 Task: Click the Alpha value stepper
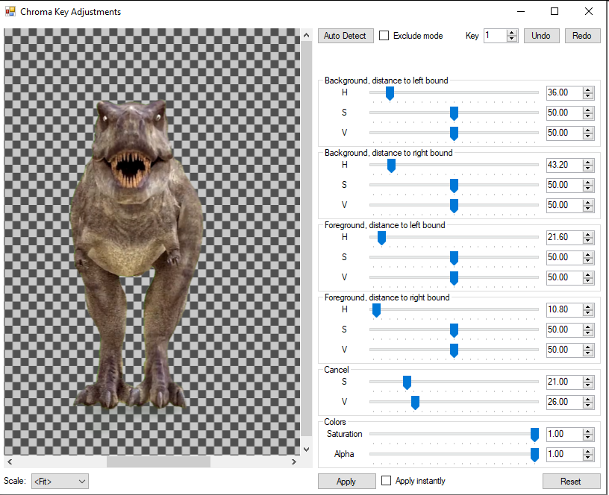tap(588, 454)
